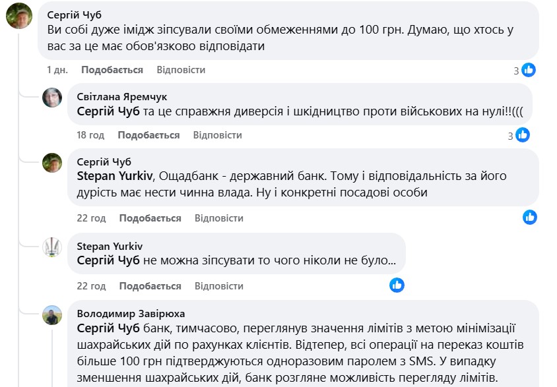Viewport: 557px width, 387px height.
Task: Open Володимир Завірюха's profile name link
Action: coord(131,313)
